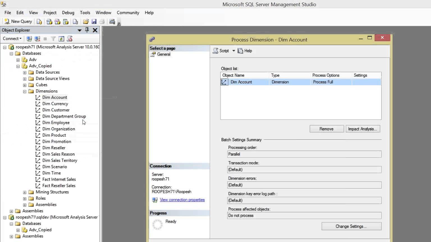Viewport: 431px width, 242px height.
Task: Open the toolbar options overflow arrow
Action: point(119,24)
